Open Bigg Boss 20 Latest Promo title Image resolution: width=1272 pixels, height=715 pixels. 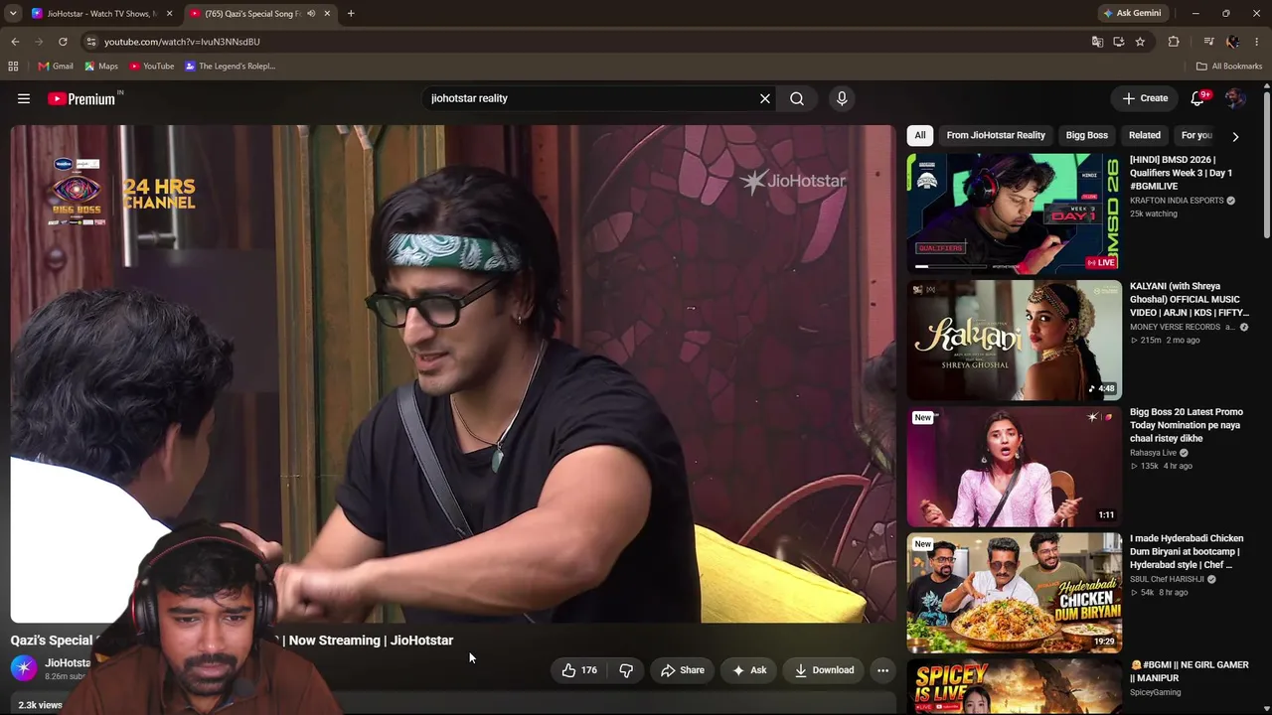click(x=1187, y=425)
